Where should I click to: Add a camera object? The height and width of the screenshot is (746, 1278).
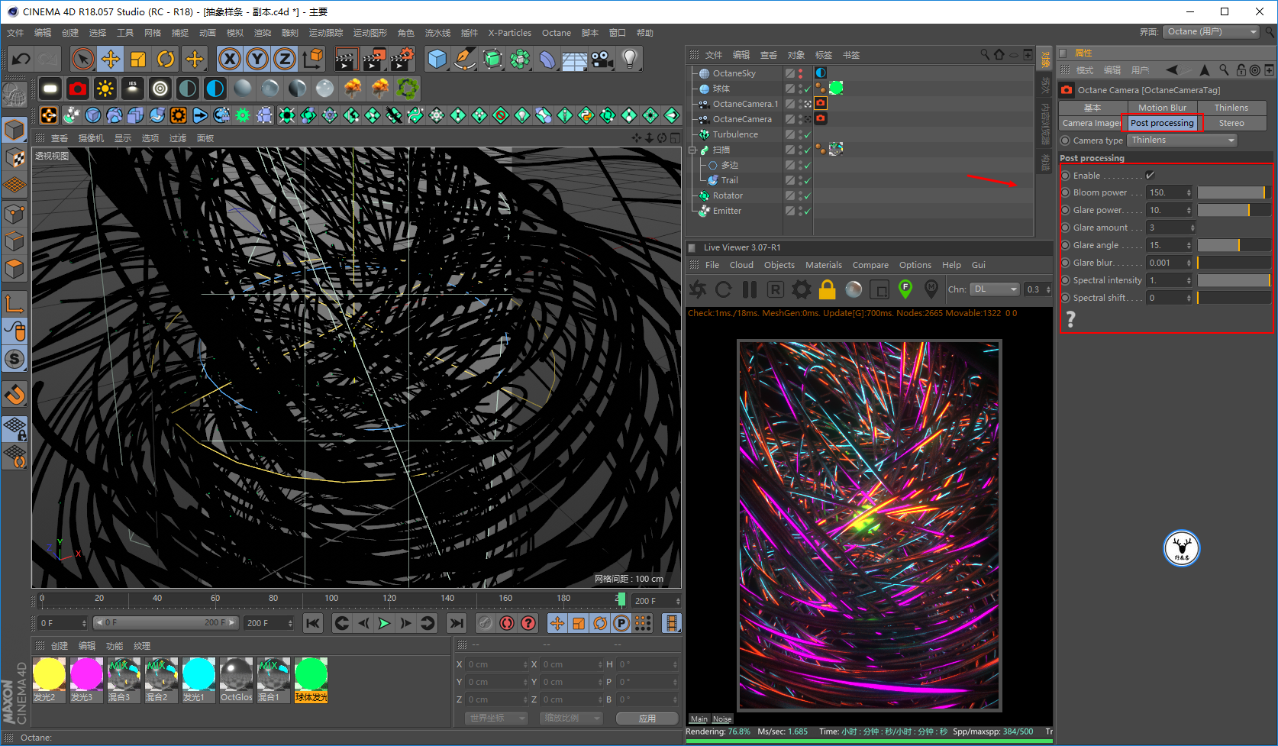tap(602, 59)
